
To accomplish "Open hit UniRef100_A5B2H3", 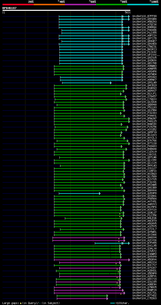I will pyautogui.click(x=144, y=22).
